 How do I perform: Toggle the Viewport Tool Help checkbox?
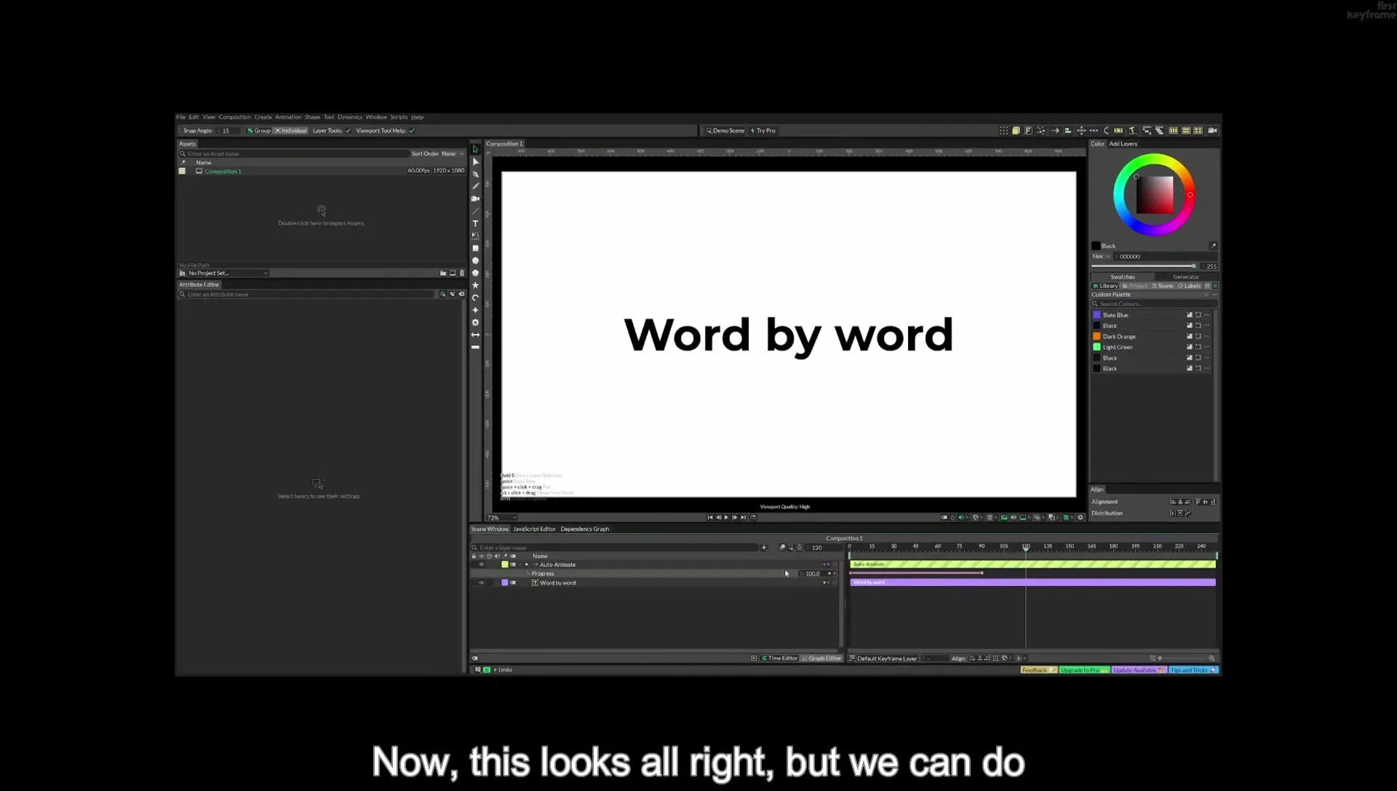[412, 131]
